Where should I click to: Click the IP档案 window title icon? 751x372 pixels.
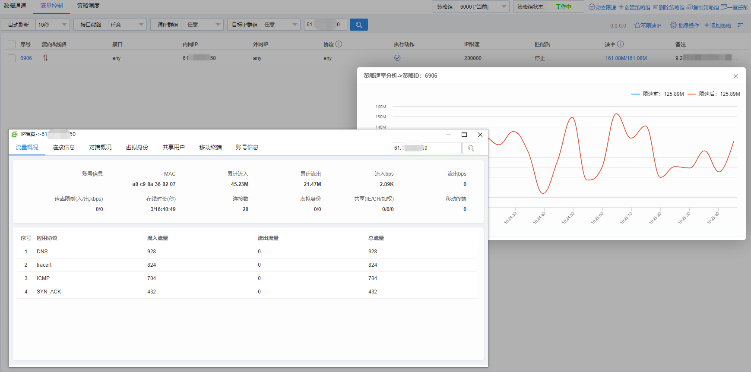(14, 134)
